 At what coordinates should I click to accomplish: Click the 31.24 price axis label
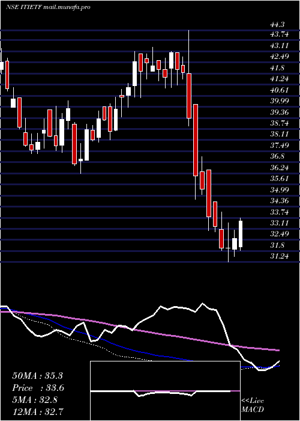(280, 256)
